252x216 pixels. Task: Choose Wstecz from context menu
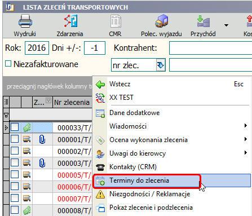point(120,84)
